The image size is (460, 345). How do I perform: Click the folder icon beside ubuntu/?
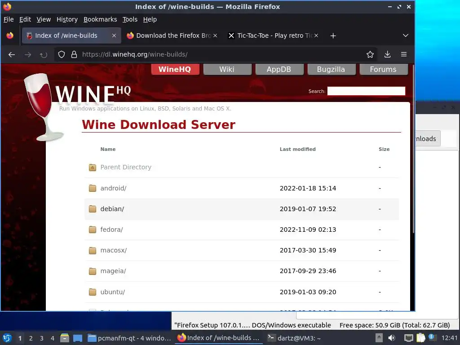click(93, 292)
